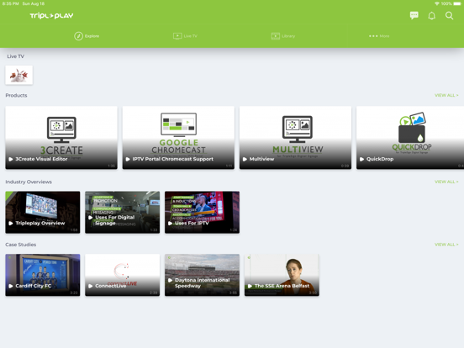Switch to the Explore tab
The height and width of the screenshot is (348, 464).
click(87, 36)
